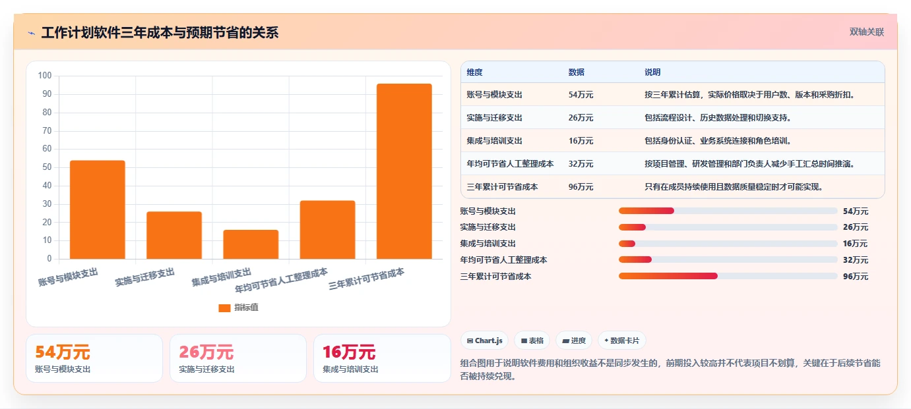This screenshot has width=911, height=409.
Task: Click 集成与培训支出 in the table
Action: [x=494, y=141]
